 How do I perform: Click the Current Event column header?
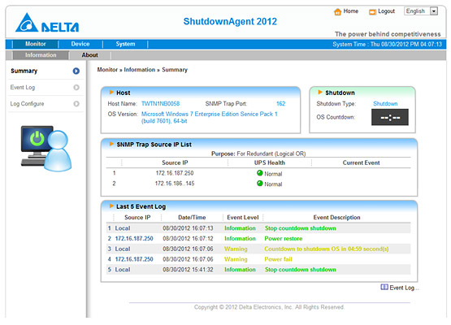[x=361, y=162]
